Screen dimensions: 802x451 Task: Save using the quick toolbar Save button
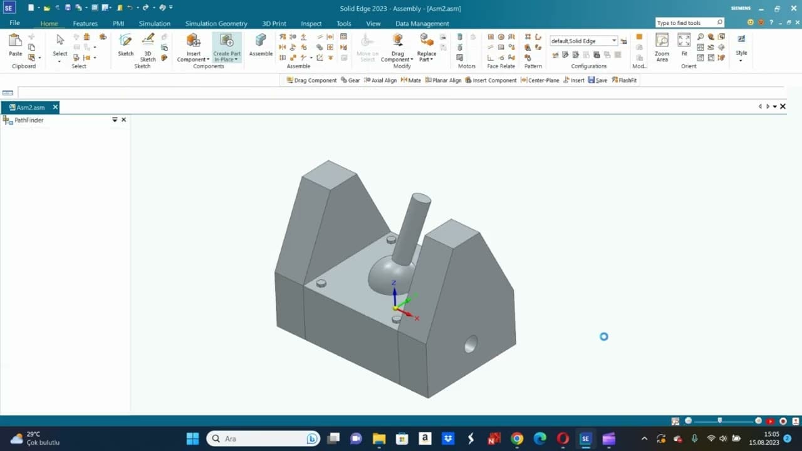[x=598, y=80]
